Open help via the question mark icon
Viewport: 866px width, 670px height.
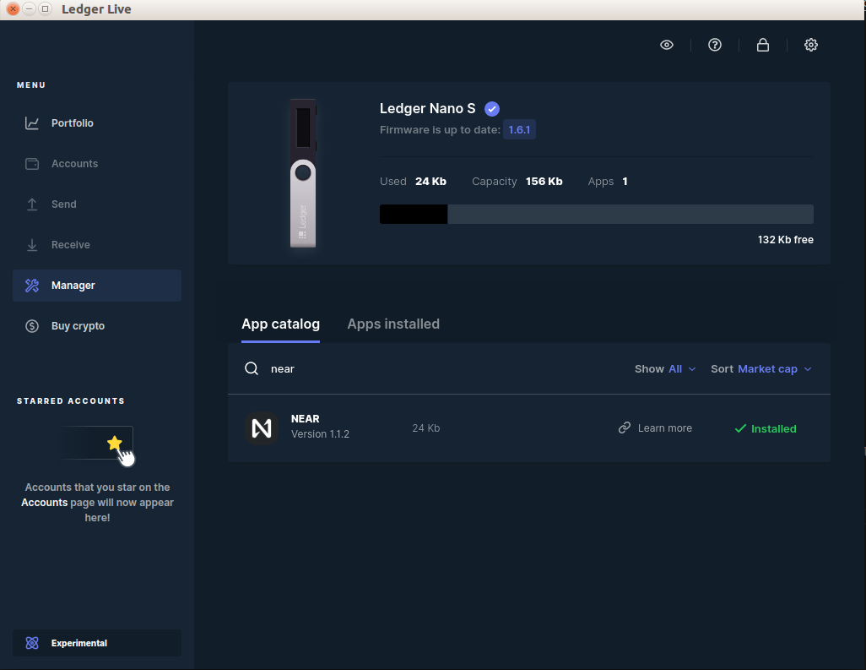(x=715, y=45)
